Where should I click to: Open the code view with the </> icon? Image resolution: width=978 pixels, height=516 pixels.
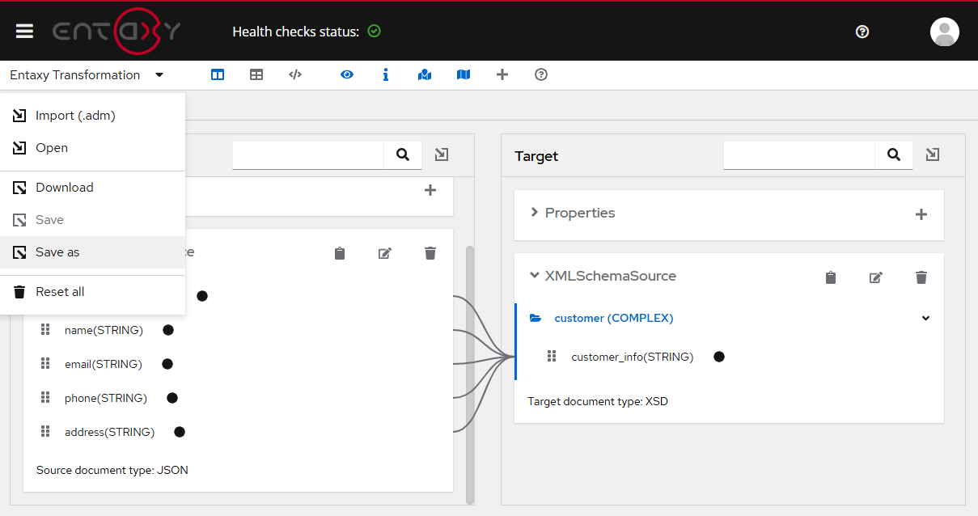[295, 74]
